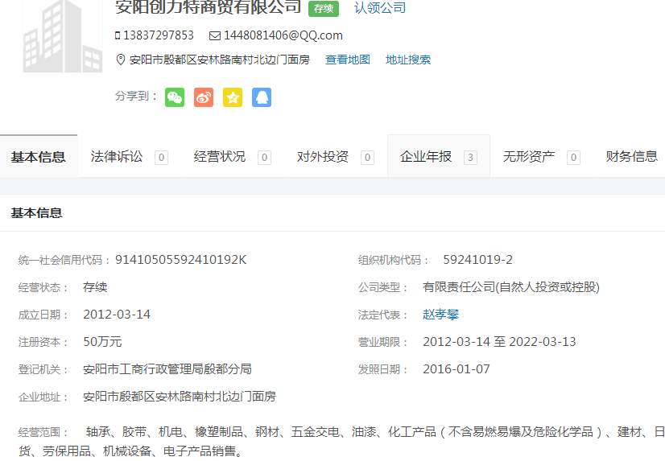Screen dimensions: 665x461
Task: Switch to the 法律诉讼 tab
Action: (x=117, y=157)
